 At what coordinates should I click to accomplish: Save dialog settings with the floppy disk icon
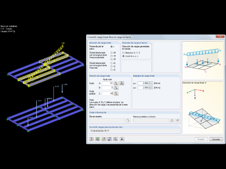click(109, 139)
